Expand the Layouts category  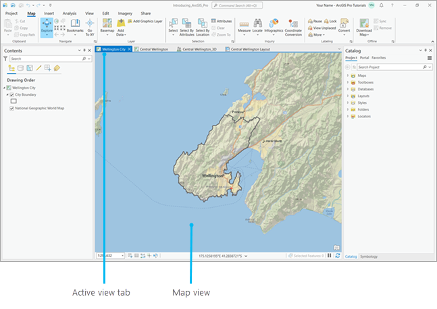pyautogui.click(x=348, y=96)
